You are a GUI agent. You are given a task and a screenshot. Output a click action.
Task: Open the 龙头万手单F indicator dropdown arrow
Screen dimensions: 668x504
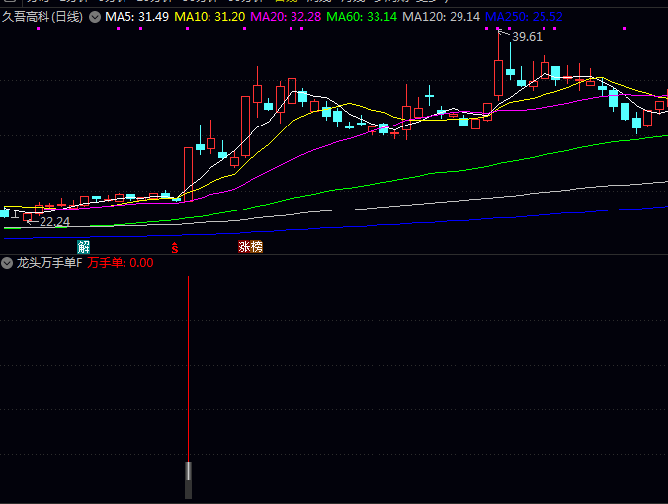[x=7, y=263]
